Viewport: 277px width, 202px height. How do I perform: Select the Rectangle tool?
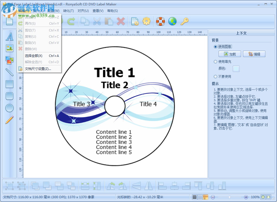point(9,84)
